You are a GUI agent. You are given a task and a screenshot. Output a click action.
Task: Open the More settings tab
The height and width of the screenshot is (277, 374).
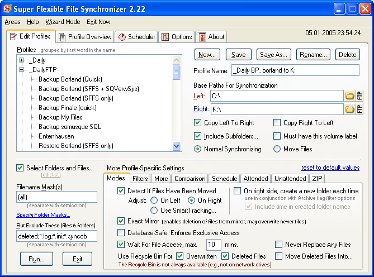161,179
